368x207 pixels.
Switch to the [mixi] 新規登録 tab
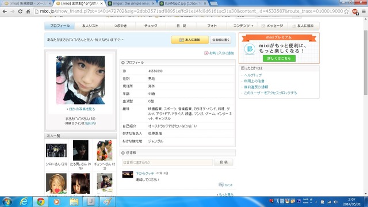(x=28, y=3)
